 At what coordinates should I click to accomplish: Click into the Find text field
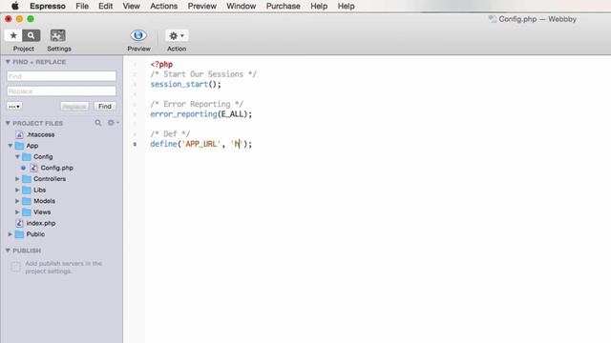pyautogui.click(x=61, y=76)
